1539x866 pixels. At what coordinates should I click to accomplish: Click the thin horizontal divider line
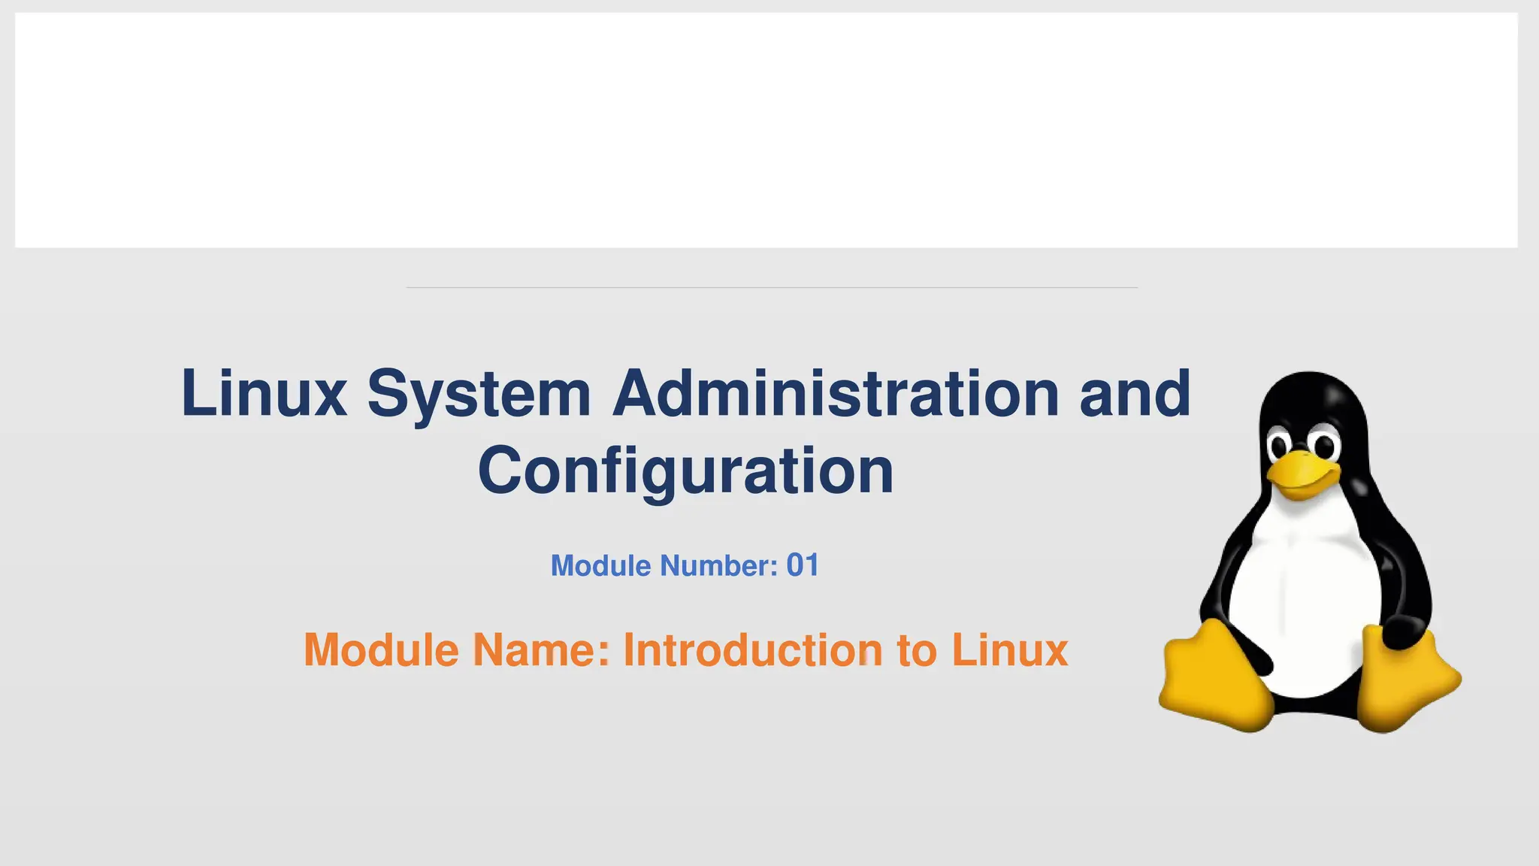click(772, 287)
